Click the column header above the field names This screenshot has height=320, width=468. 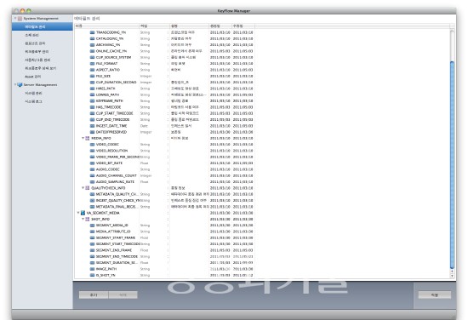106,26
